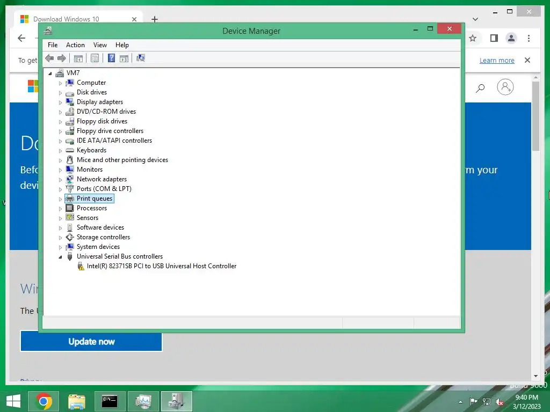Viewport: 550px width, 412px height.
Task: Collapse the VM7 root node
Action: click(x=50, y=73)
